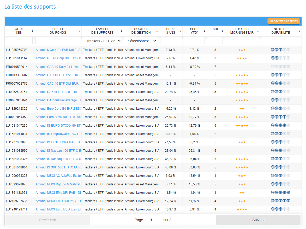
Task: Go to next page with Suivant
Action: [x=258, y=220]
